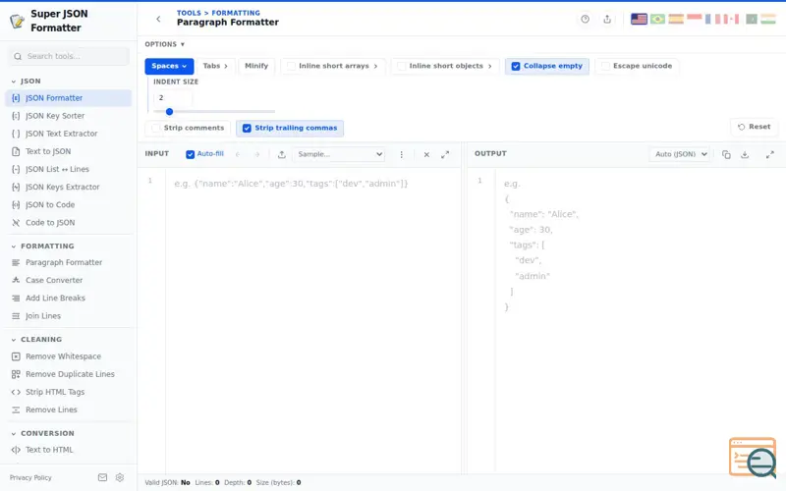Copy output with the copy icon
Viewport: 786px width, 491px height.
(726, 154)
